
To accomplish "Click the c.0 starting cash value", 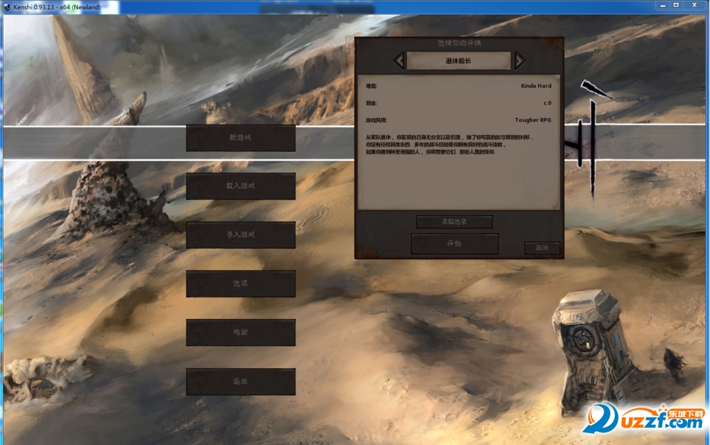I will point(548,103).
